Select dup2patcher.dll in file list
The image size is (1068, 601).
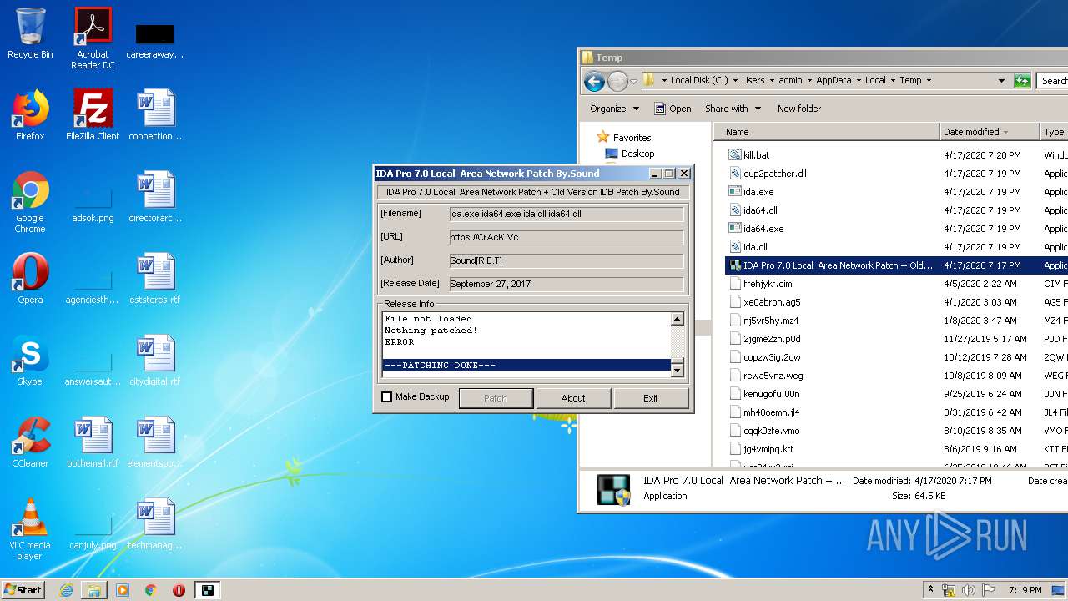tap(774, 174)
